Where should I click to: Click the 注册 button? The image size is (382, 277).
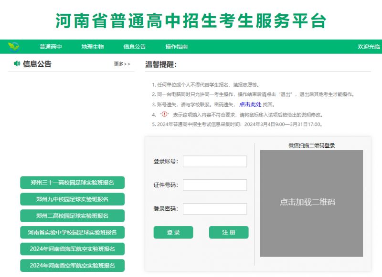229,232
